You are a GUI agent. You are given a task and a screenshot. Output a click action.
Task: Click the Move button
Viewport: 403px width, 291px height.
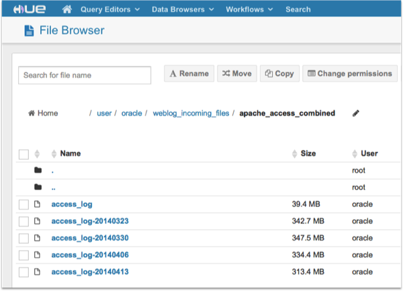coord(237,73)
